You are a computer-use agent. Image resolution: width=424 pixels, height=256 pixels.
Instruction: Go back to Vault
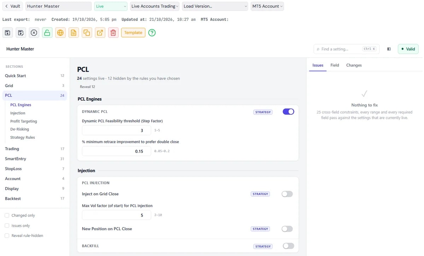(x=13, y=6)
